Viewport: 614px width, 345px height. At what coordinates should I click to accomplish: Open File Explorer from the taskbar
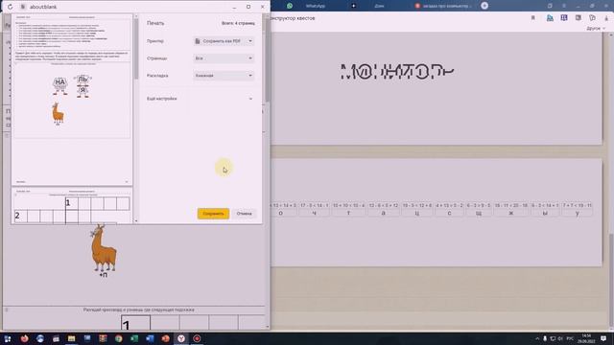(71, 338)
